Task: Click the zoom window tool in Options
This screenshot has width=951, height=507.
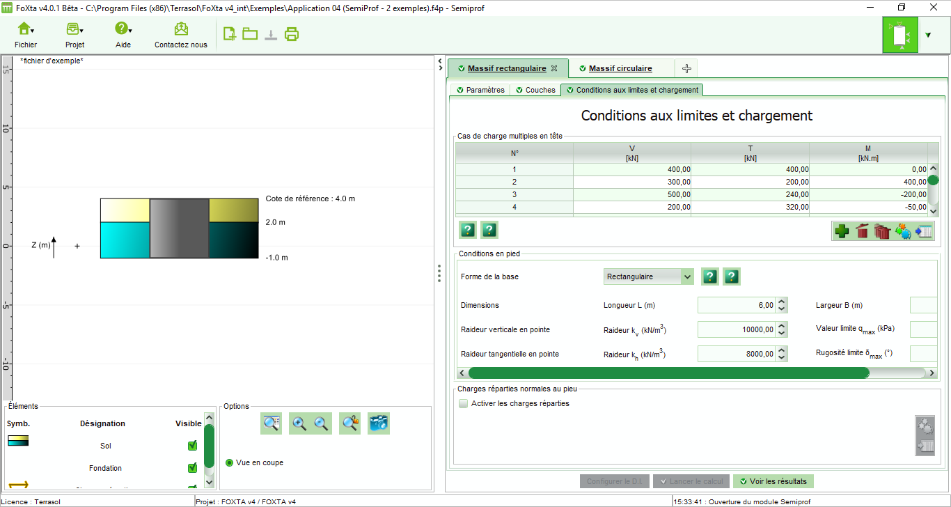Action: click(271, 423)
